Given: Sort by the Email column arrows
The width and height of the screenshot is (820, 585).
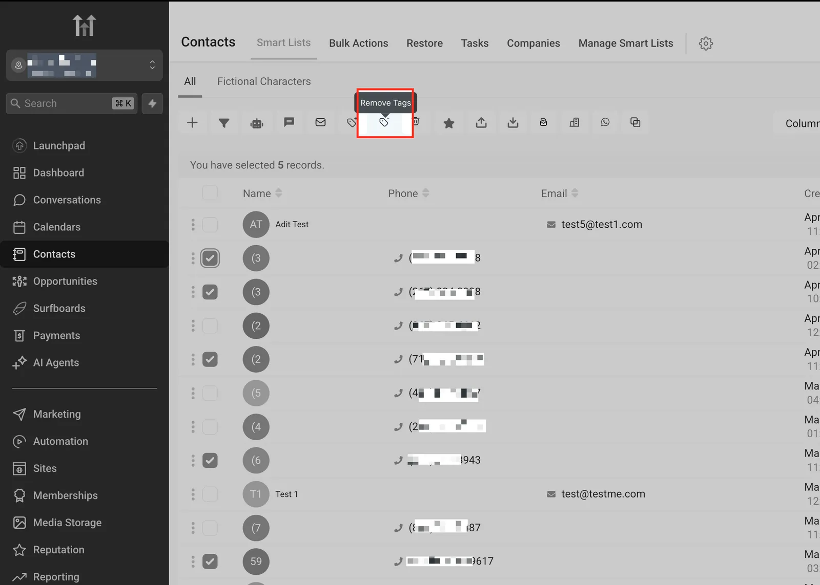Looking at the screenshot, I should coord(575,193).
